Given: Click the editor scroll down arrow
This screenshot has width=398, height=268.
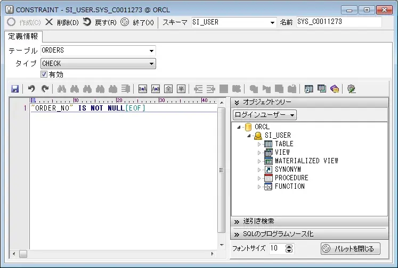Looking at the screenshot, I should click(x=222, y=245).
